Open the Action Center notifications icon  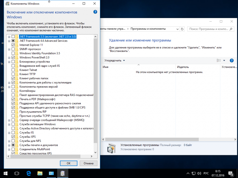(231, 174)
